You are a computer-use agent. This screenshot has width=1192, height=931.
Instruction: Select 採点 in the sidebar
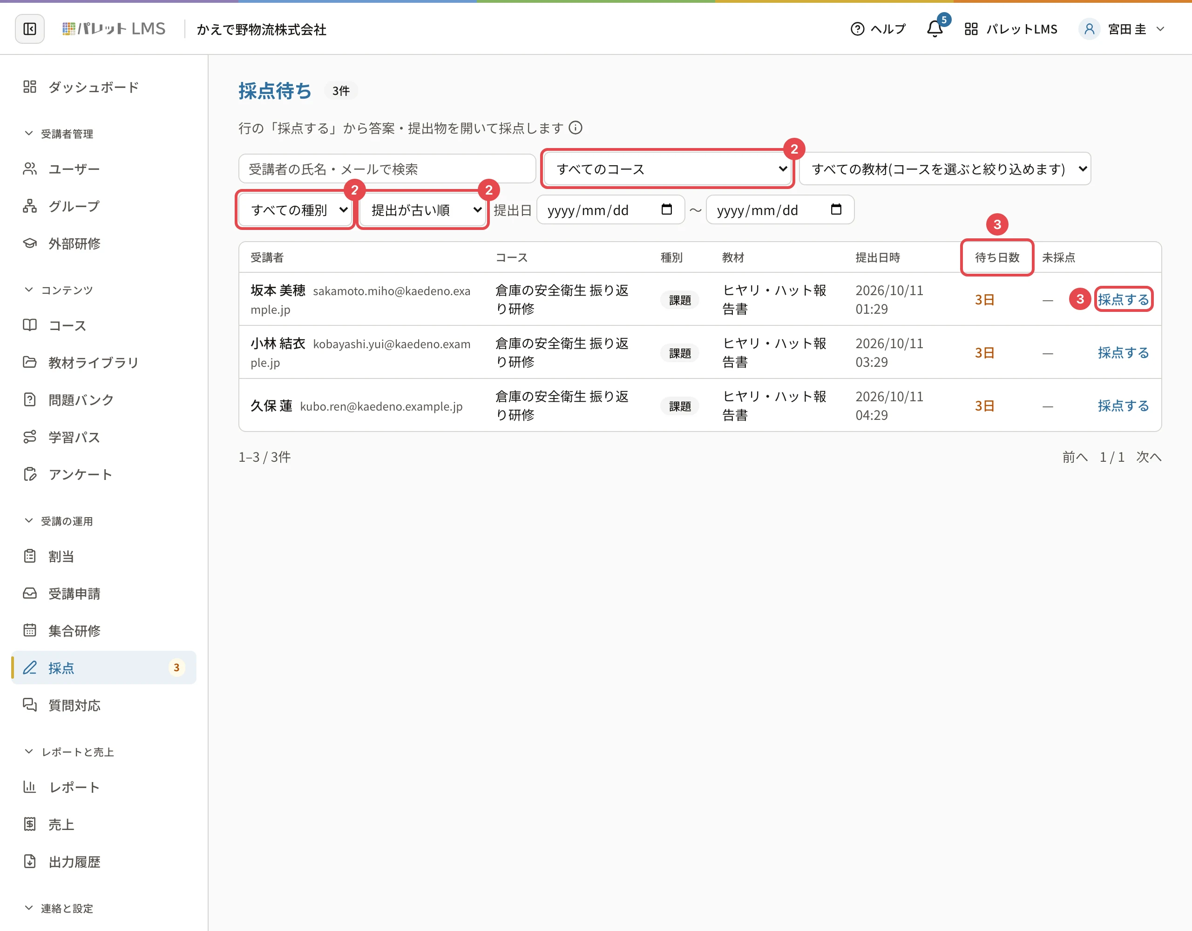[104, 668]
